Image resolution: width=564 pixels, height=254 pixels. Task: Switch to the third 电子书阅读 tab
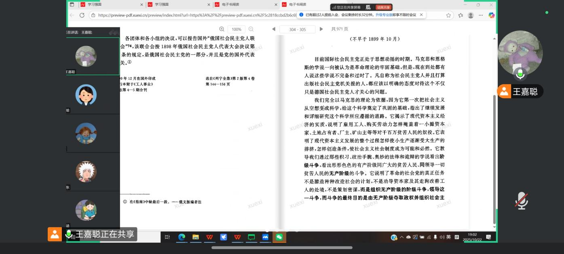click(x=230, y=4)
